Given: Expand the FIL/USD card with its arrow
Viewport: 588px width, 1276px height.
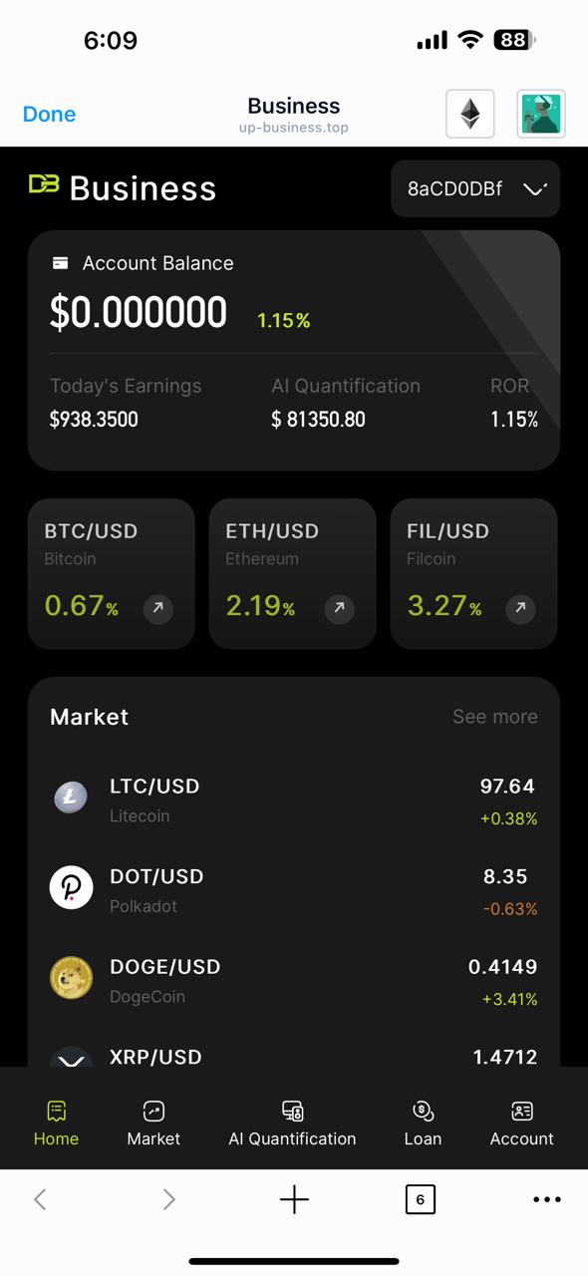Looking at the screenshot, I should (519, 608).
